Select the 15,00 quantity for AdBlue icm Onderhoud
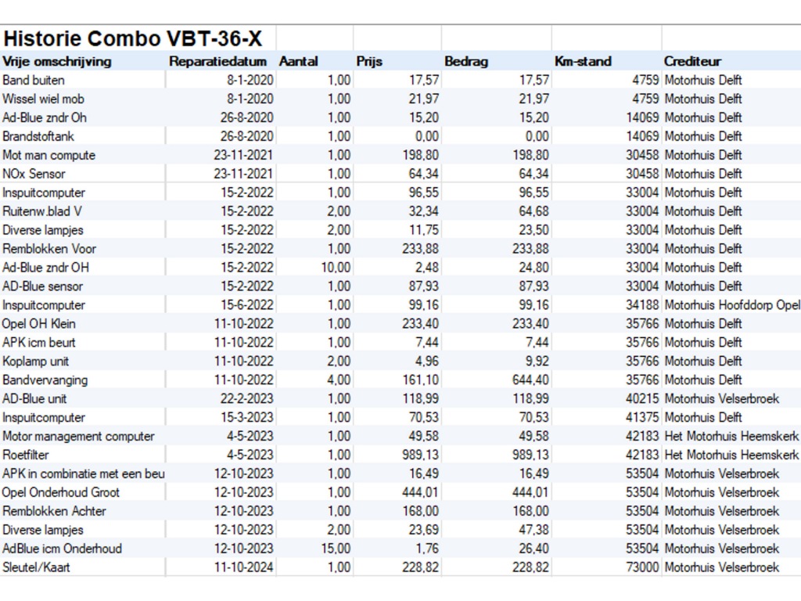Screen dimensions: 801x601 [336, 549]
